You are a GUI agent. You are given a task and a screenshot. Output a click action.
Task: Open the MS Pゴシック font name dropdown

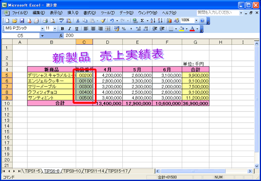(42, 29)
